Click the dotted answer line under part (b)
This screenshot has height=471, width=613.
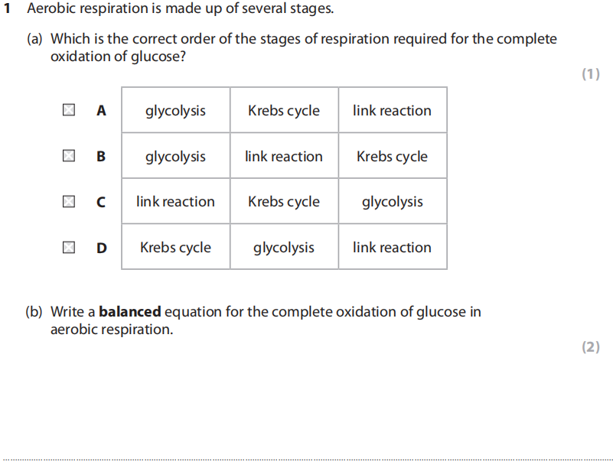click(306, 460)
